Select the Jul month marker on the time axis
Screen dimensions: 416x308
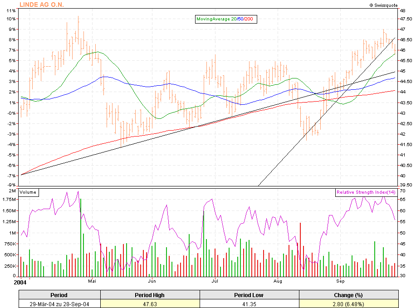click(215, 281)
